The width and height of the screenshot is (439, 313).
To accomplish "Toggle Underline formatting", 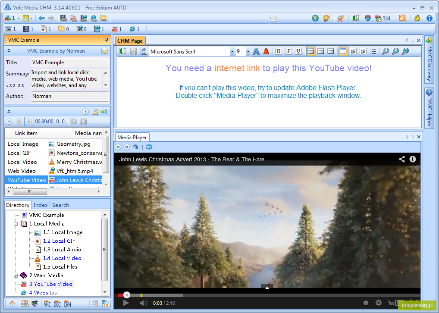I will pyautogui.click(x=298, y=51).
